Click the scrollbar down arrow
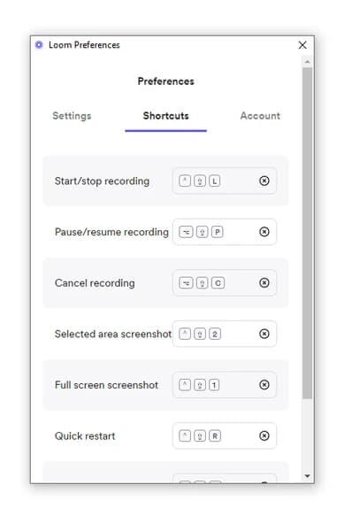Image resolution: width=352 pixels, height=531 pixels. click(x=307, y=476)
